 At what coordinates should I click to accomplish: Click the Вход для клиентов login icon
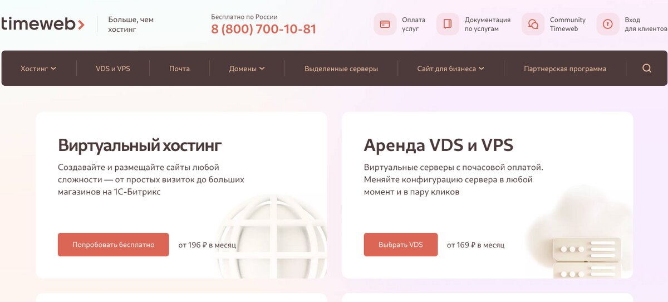607,24
